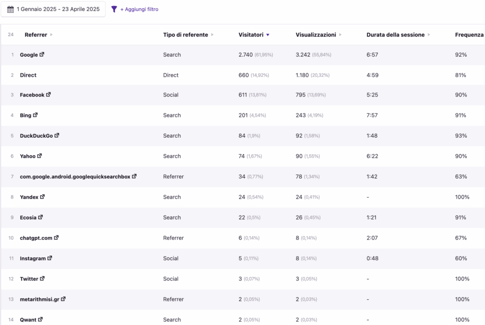485x325 pixels.
Task: Select the Twitter referrer name
Action: point(29,279)
